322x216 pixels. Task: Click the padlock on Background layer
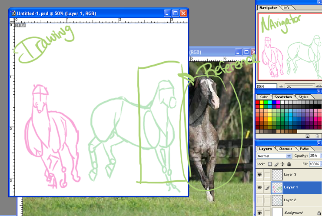(319, 213)
